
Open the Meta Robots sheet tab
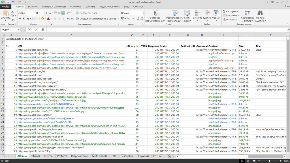pos(99,156)
